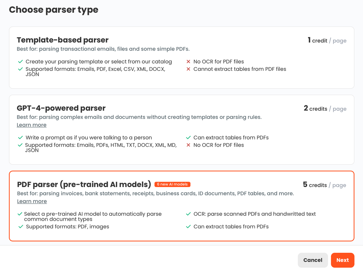Click the checkmark beside 'Can extract tables from PDFs'
This screenshot has height=272, width=363.
(188, 138)
